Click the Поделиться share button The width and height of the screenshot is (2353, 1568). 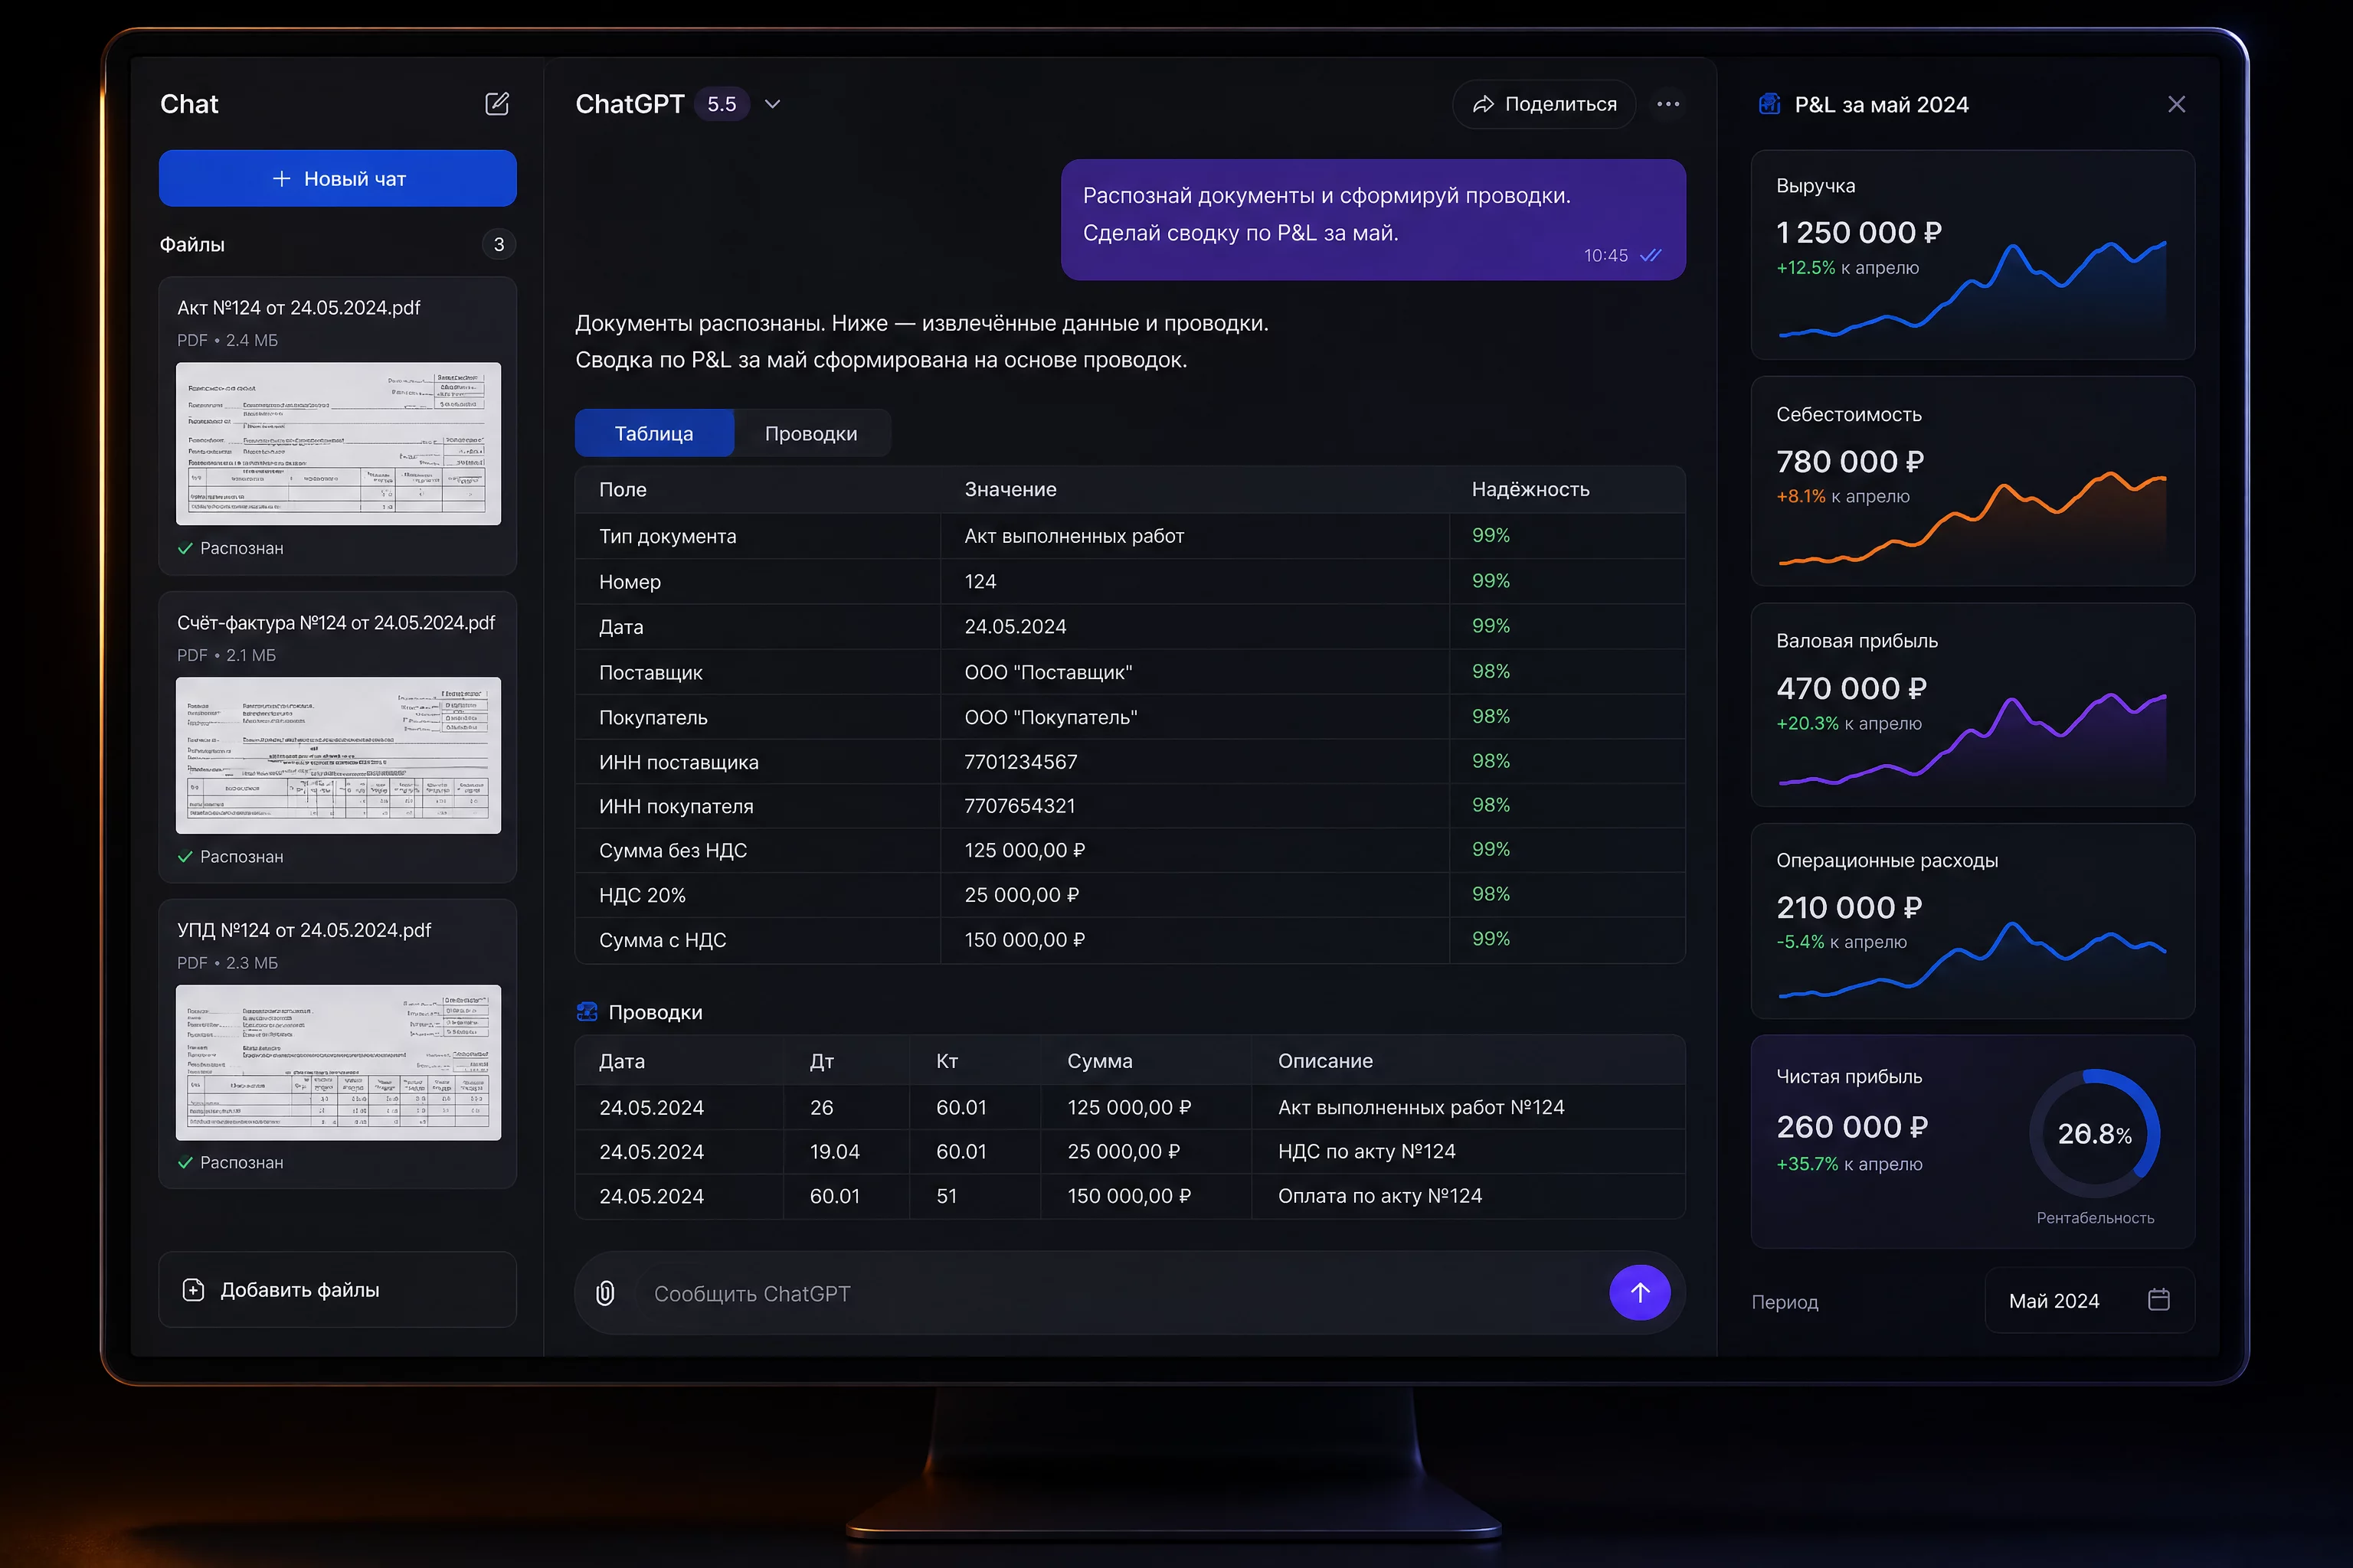1543,104
